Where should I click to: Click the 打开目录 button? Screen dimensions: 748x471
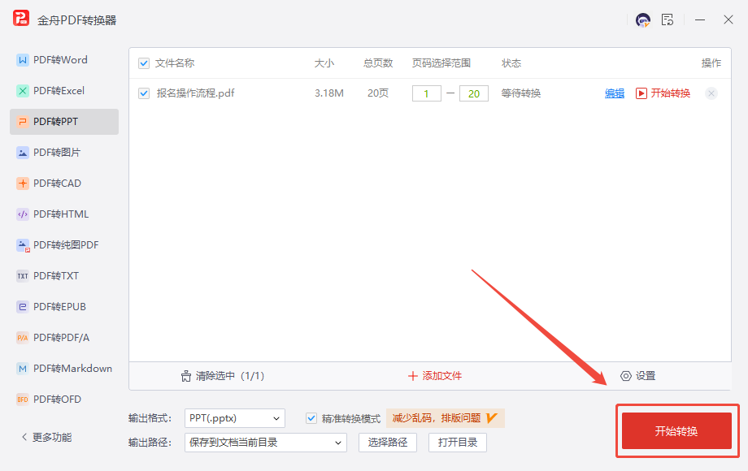pos(458,443)
